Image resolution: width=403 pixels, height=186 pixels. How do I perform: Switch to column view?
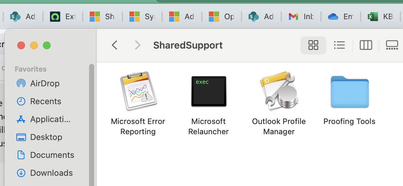(x=366, y=45)
